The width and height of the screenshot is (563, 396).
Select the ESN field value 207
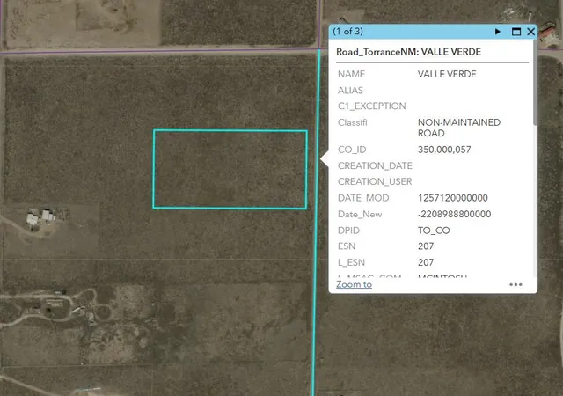[x=426, y=246]
